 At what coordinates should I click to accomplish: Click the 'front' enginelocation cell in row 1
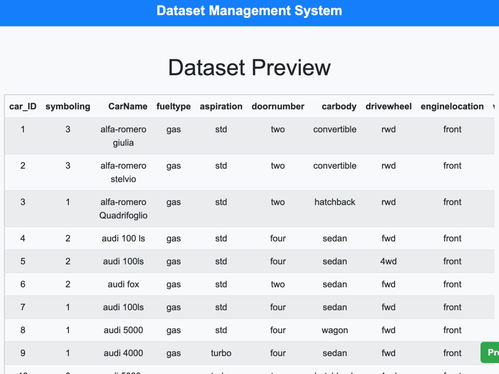[452, 130]
